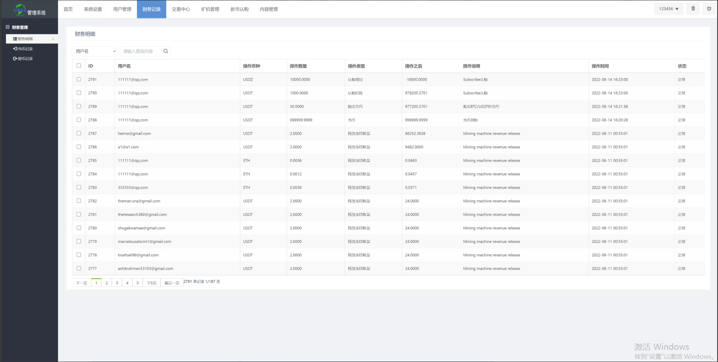This screenshot has width=718, height=362.
Task: Open the 交易中心 menu tab
Action: 181,9
